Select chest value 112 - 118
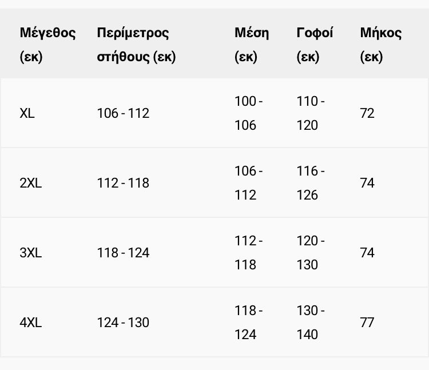 [x=123, y=183]
